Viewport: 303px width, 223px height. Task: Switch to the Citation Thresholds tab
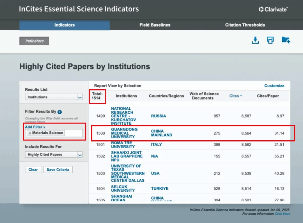point(245,25)
